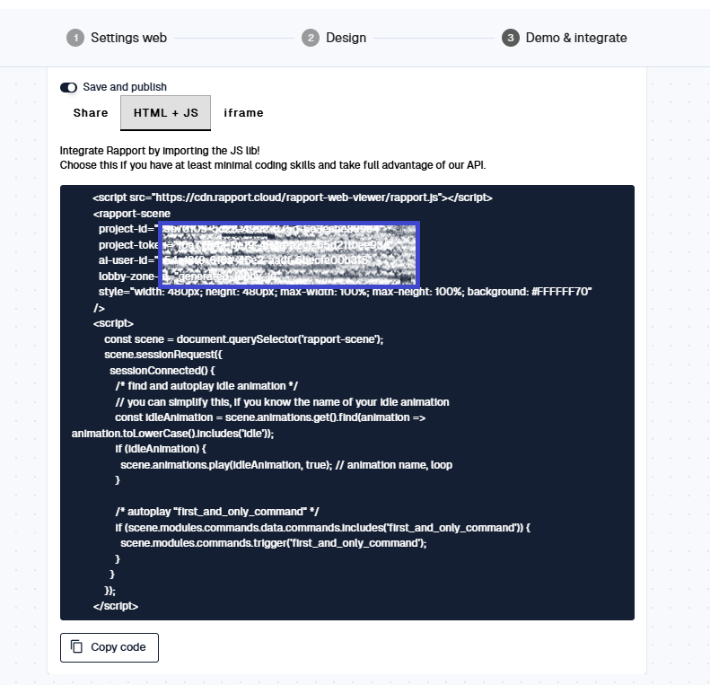The width and height of the screenshot is (710, 685).
Task: Click the step 1 number circle
Action: [75, 38]
